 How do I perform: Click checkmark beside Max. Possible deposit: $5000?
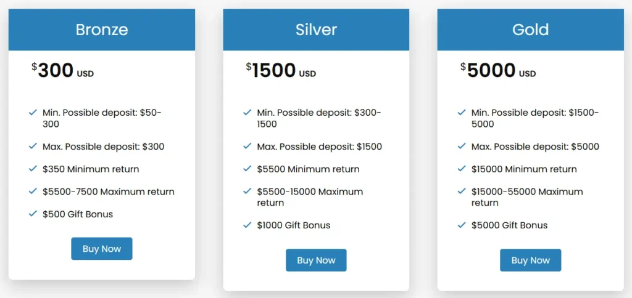462,147
